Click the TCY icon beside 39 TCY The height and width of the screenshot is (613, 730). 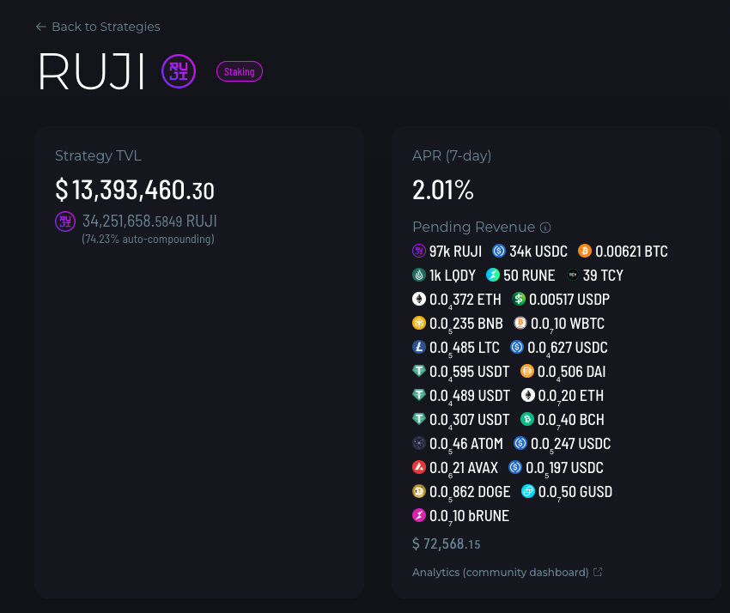573,275
